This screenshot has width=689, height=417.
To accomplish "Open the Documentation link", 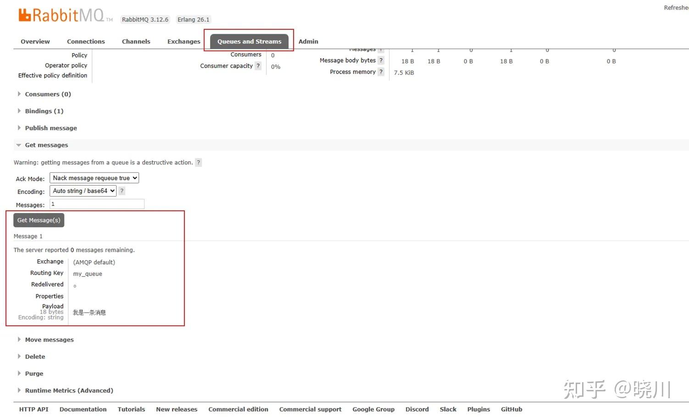I will [83, 410].
